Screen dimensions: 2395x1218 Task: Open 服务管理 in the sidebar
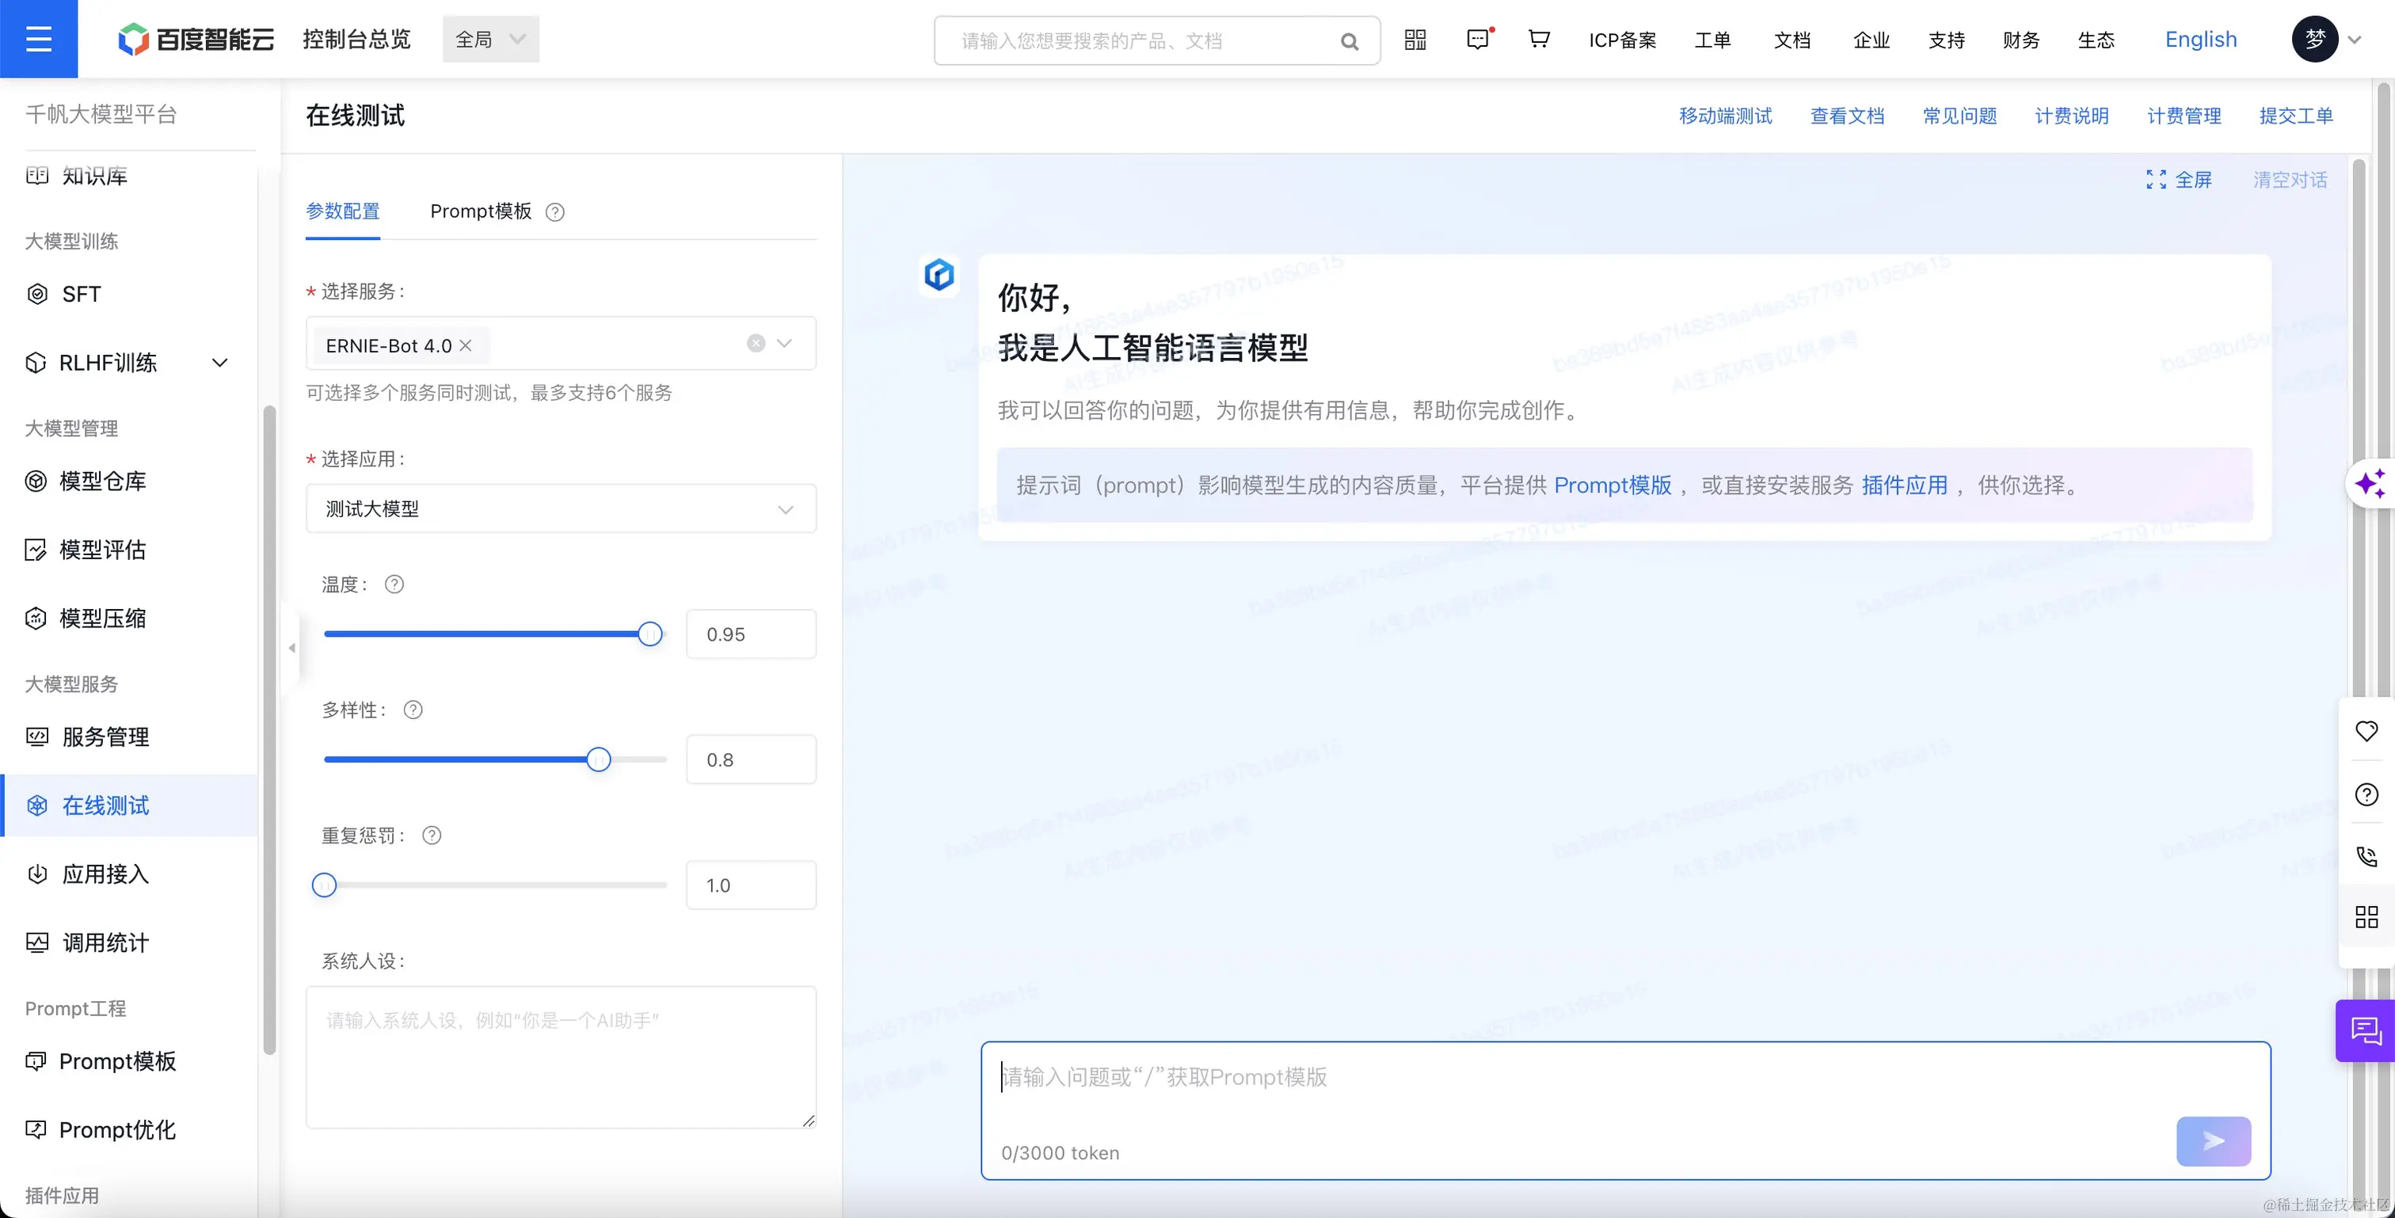coord(105,737)
